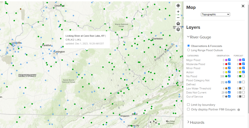
Task: Uncheck Major Flood observation checkbox
Action: (229, 60)
